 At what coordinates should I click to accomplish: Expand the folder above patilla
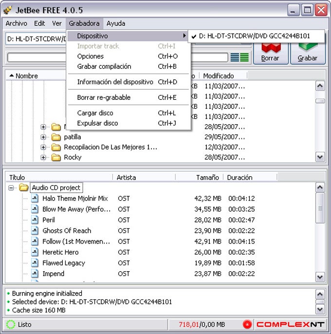[43, 127]
